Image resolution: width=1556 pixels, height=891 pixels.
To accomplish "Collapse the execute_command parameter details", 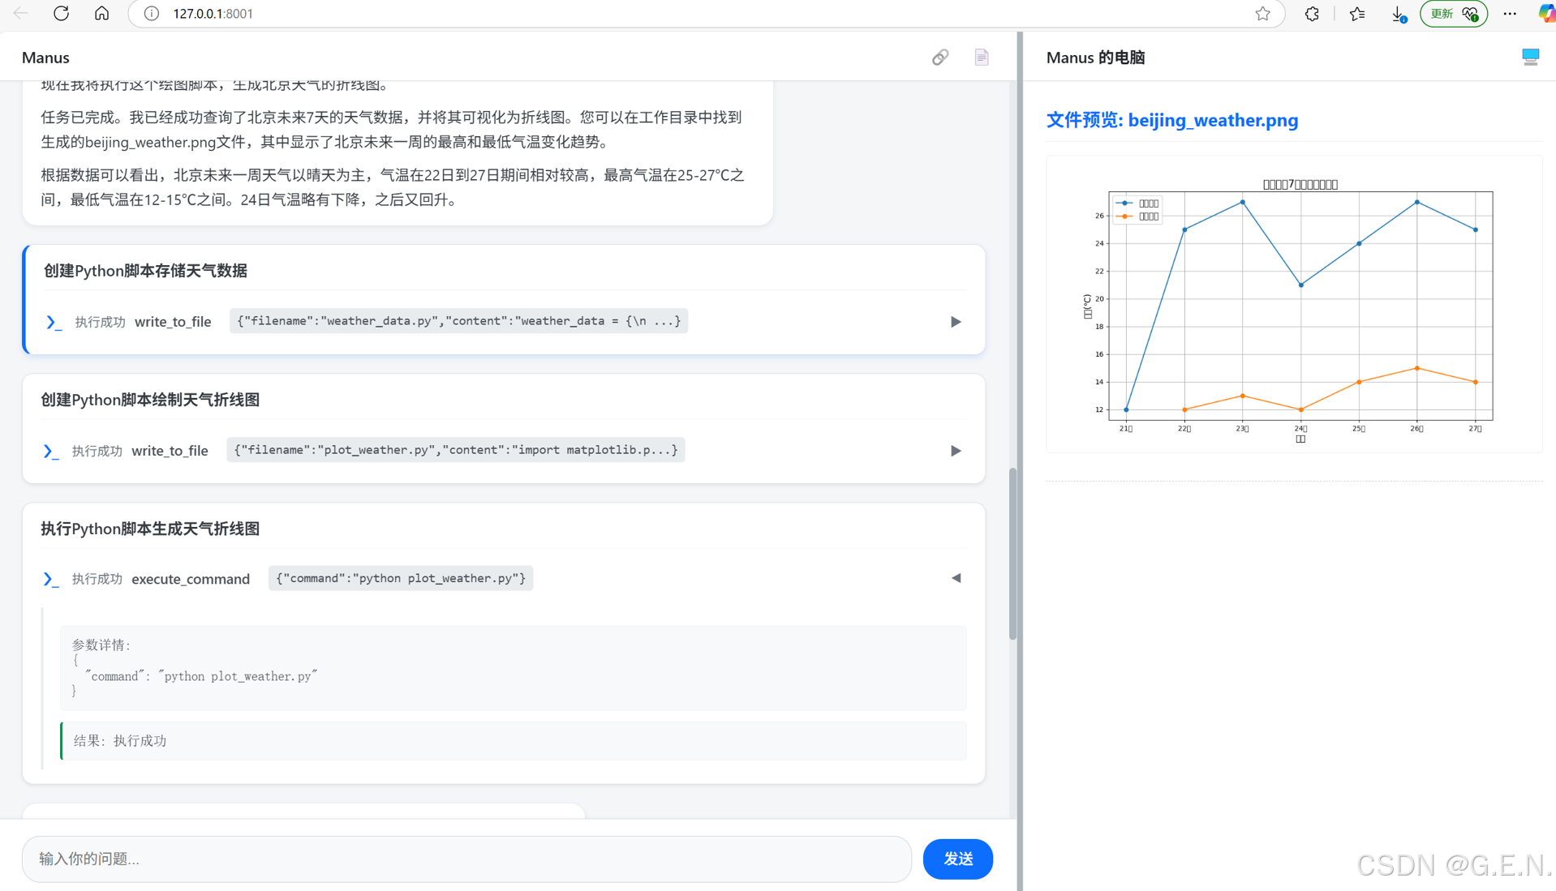I will 955,578.
